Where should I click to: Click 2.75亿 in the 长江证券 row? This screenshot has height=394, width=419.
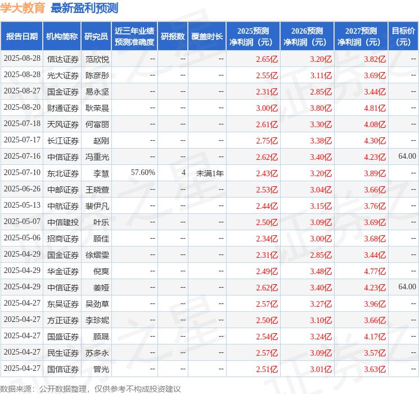[267, 141]
